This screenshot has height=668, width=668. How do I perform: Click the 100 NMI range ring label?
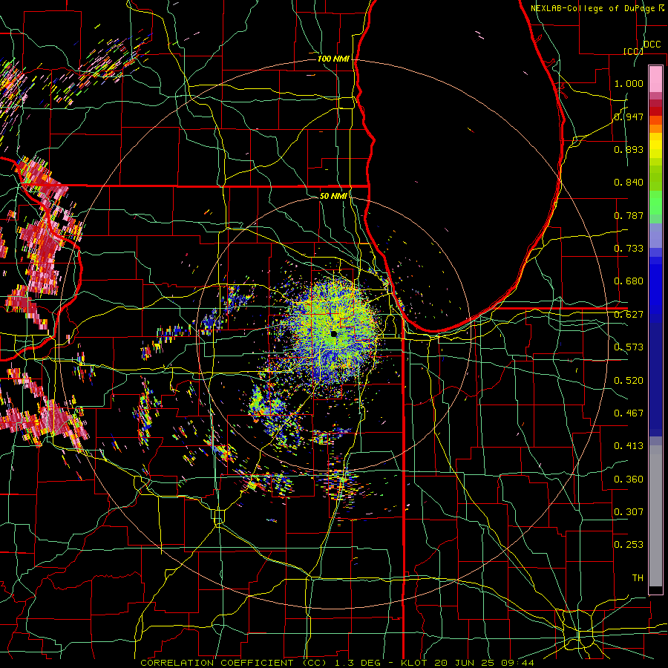pos(333,59)
